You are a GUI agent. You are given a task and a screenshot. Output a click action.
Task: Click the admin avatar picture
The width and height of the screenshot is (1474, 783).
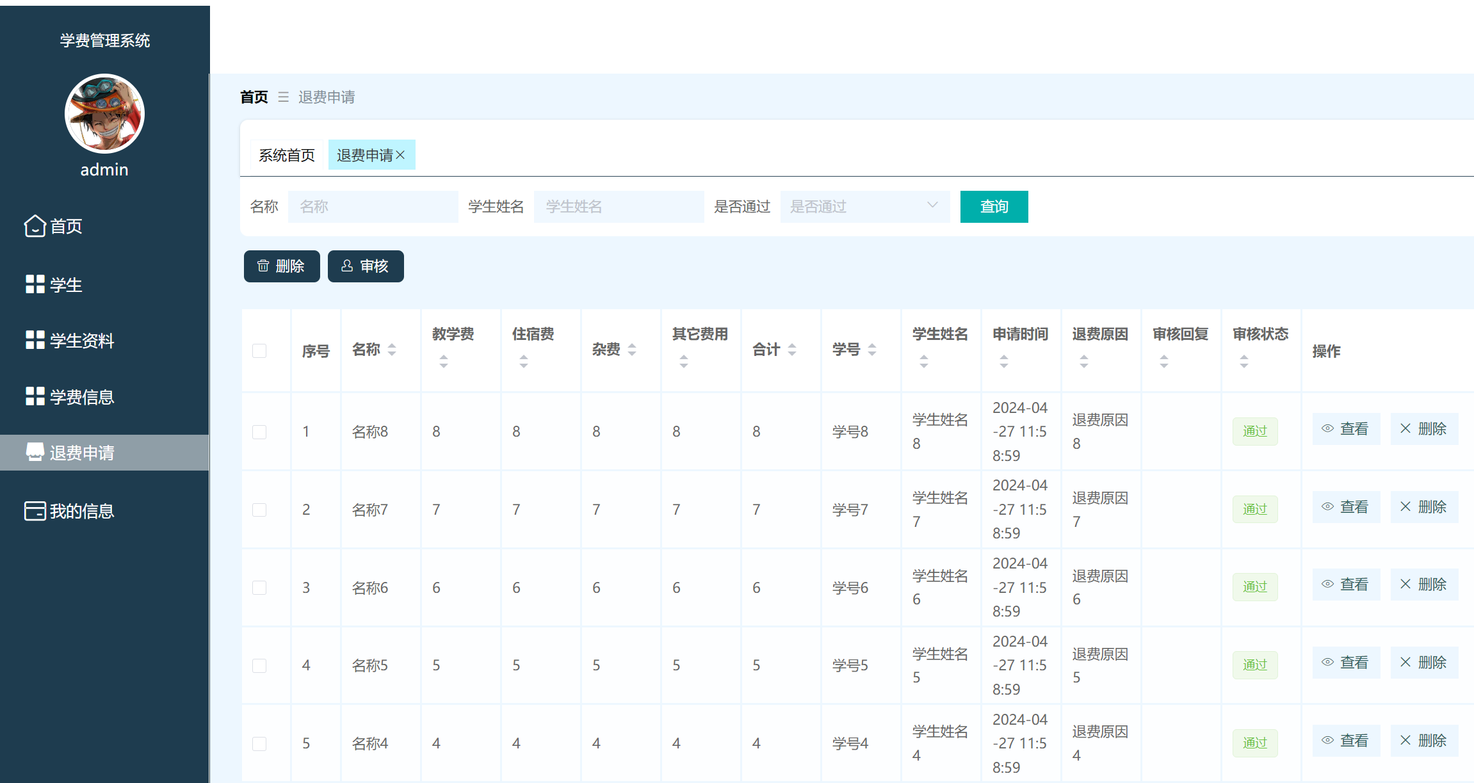[x=104, y=114]
